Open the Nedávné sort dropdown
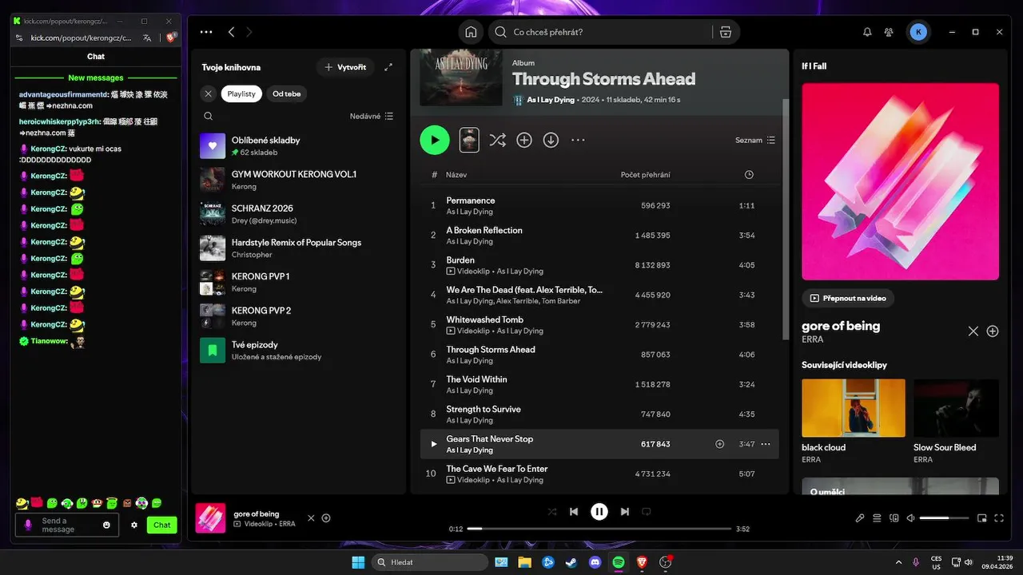The height and width of the screenshot is (575, 1023). pos(372,116)
